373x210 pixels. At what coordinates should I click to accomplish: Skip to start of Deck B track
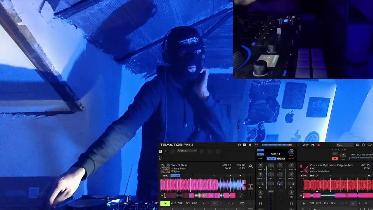click(x=301, y=195)
